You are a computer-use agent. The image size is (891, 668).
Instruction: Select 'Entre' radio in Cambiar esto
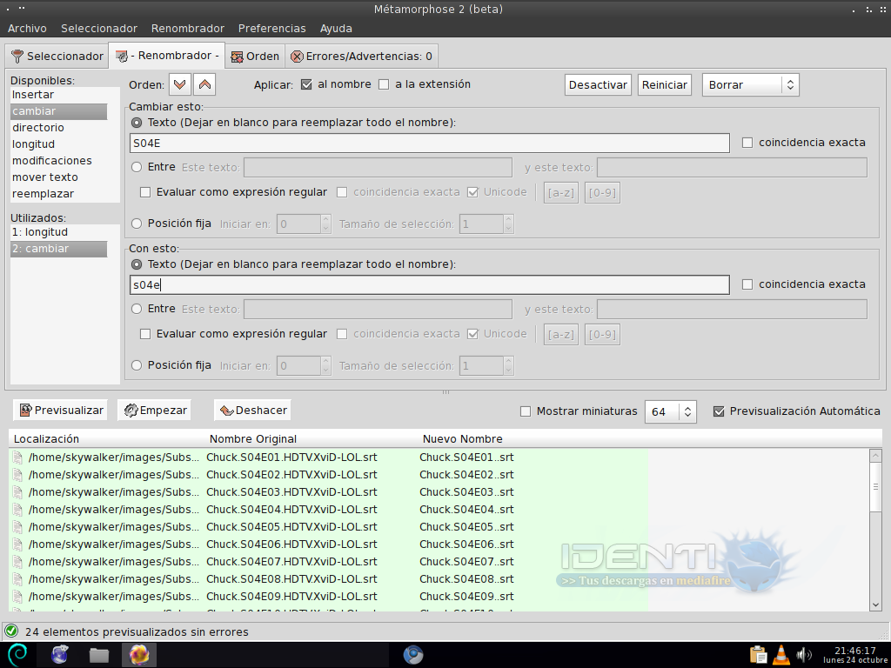137,167
